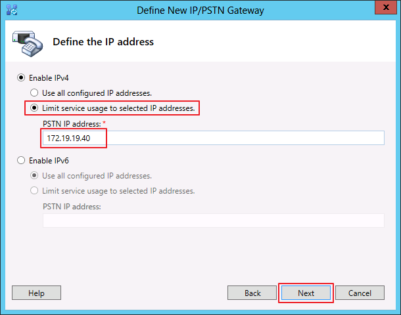The width and height of the screenshot is (401, 315).
Task: Click the gateway phone icon in header
Action: 28,44
